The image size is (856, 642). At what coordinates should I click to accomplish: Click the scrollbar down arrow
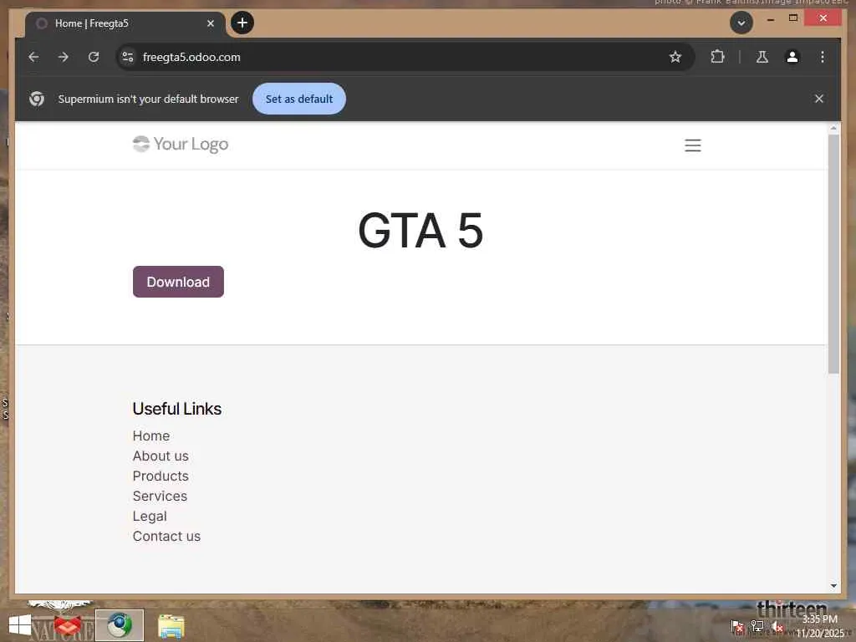[x=833, y=586]
